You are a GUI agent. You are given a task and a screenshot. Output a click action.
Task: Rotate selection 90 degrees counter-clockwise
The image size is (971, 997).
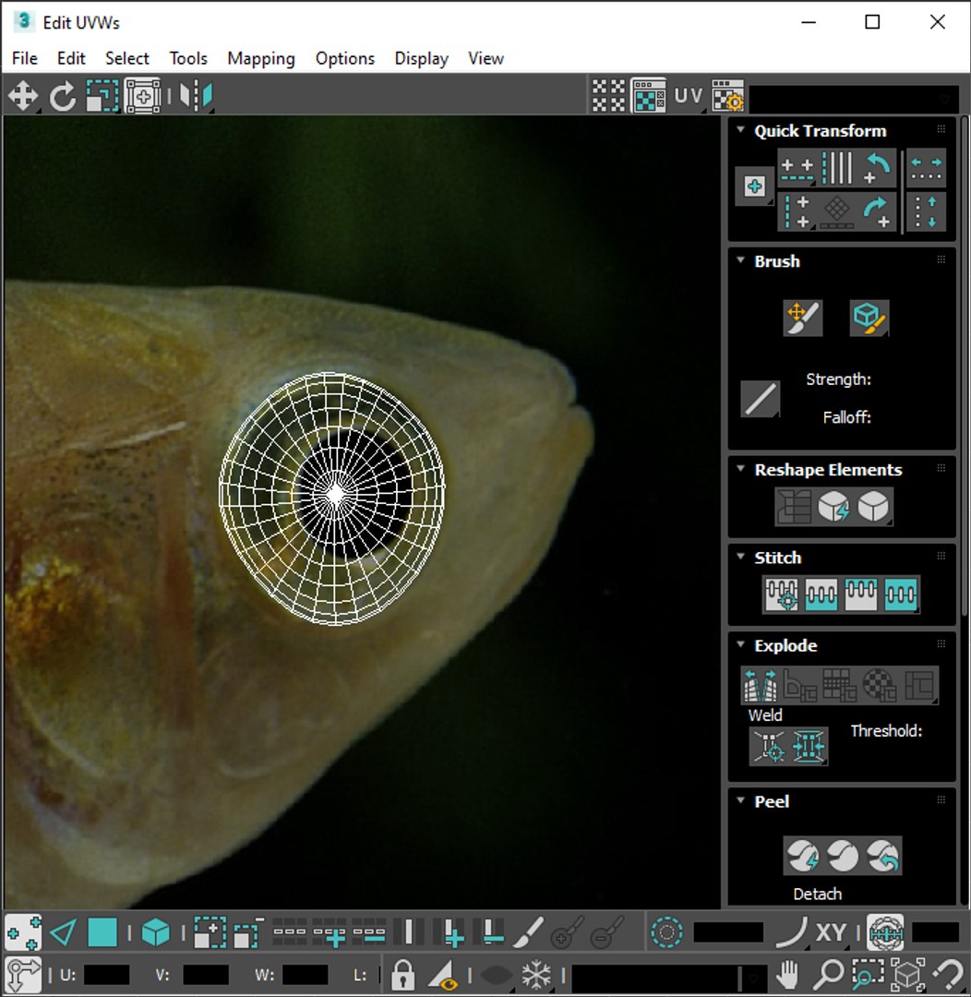[x=877, y=169]
